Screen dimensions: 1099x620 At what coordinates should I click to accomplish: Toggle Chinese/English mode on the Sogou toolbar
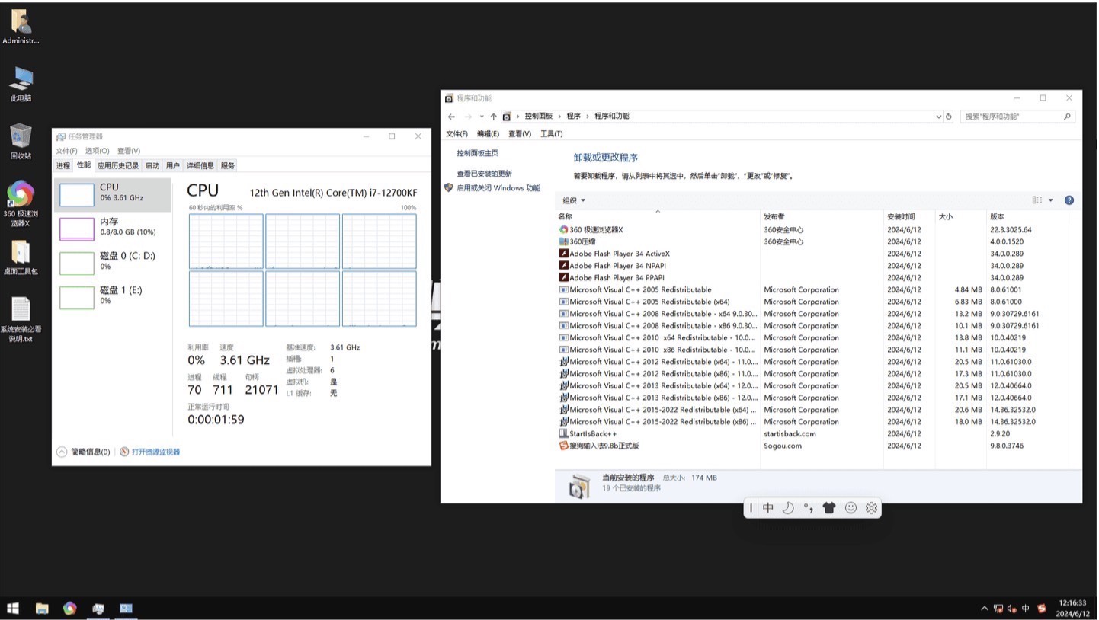click(x=768, y=508)
